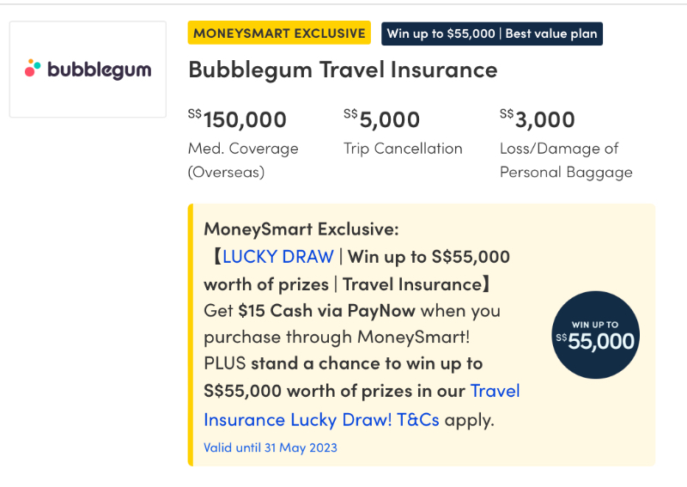Open the LUCKY DRAW link
This screenshot has width=687, height=487.
[278, 257]
